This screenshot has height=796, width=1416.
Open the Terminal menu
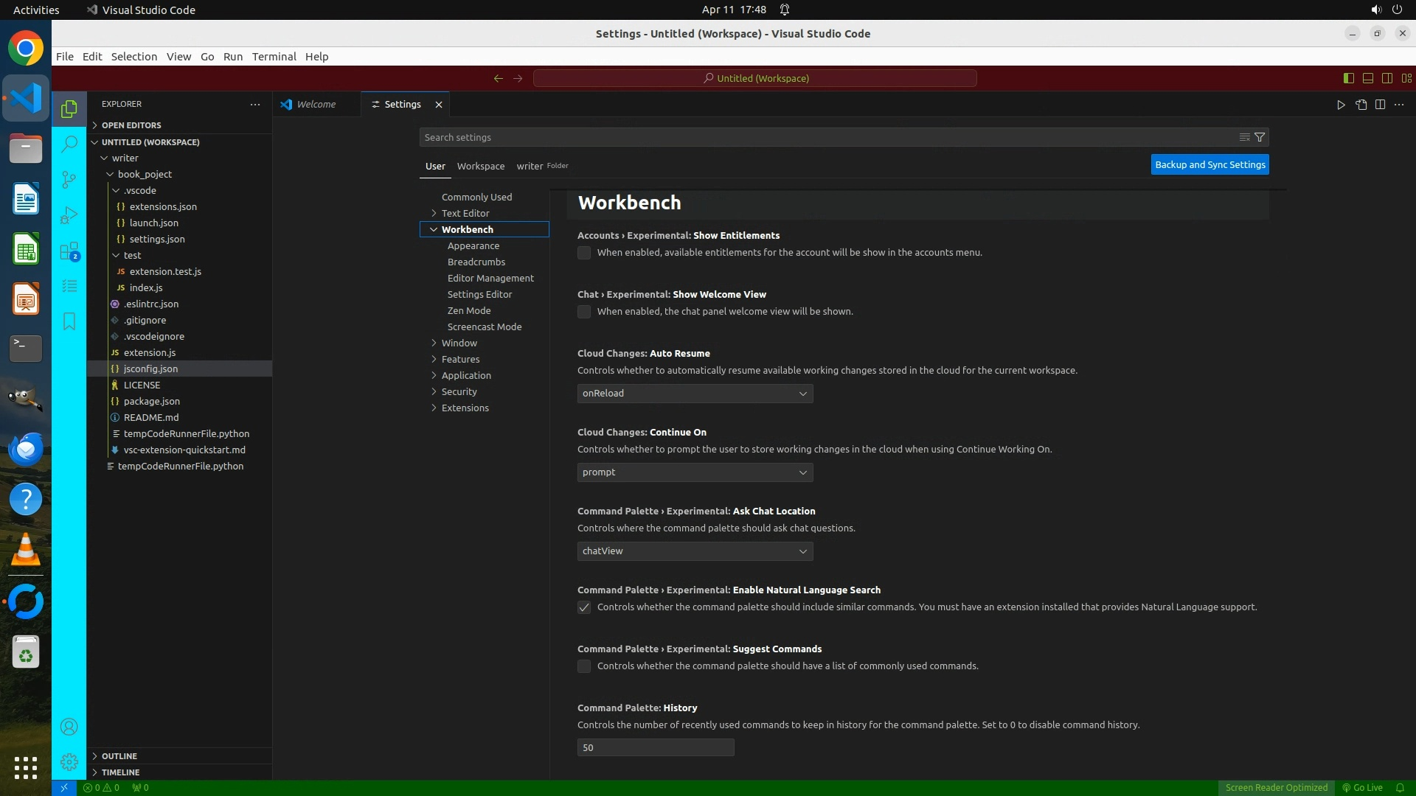[274, 57]
